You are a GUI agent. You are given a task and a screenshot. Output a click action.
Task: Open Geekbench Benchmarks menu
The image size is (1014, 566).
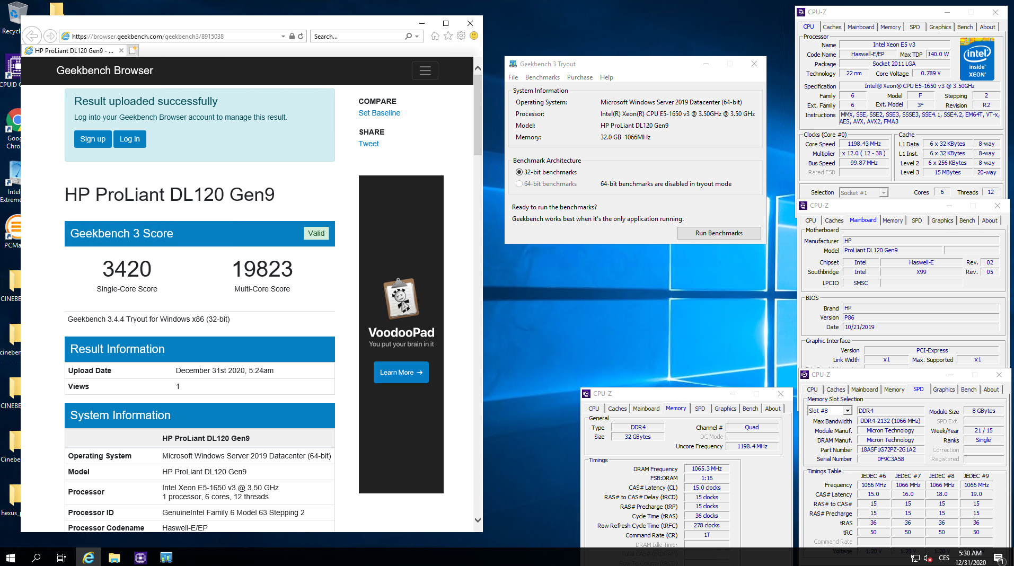[x=542, y=77]
